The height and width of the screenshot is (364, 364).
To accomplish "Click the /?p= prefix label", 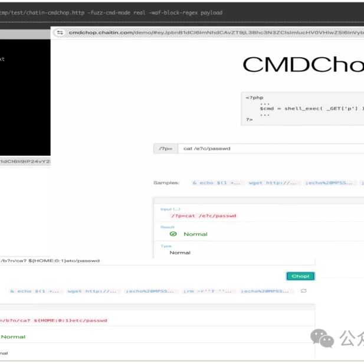I will pyautogui.click(x=166, y=149).
